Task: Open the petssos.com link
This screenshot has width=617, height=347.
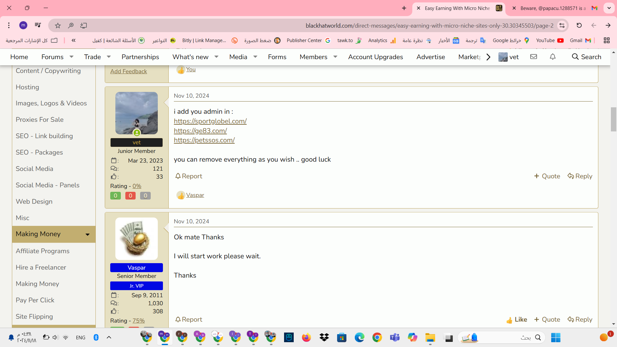Action: pyautogui.click(x=204, y=140)
